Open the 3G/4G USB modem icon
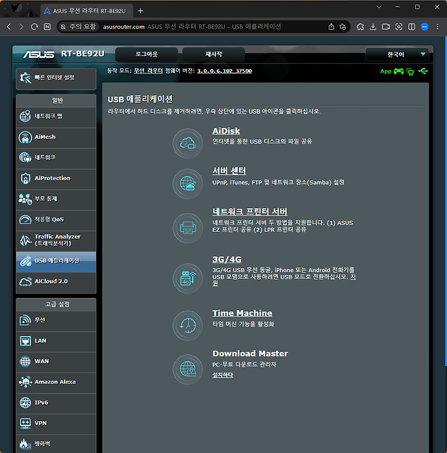 [187, 276]
